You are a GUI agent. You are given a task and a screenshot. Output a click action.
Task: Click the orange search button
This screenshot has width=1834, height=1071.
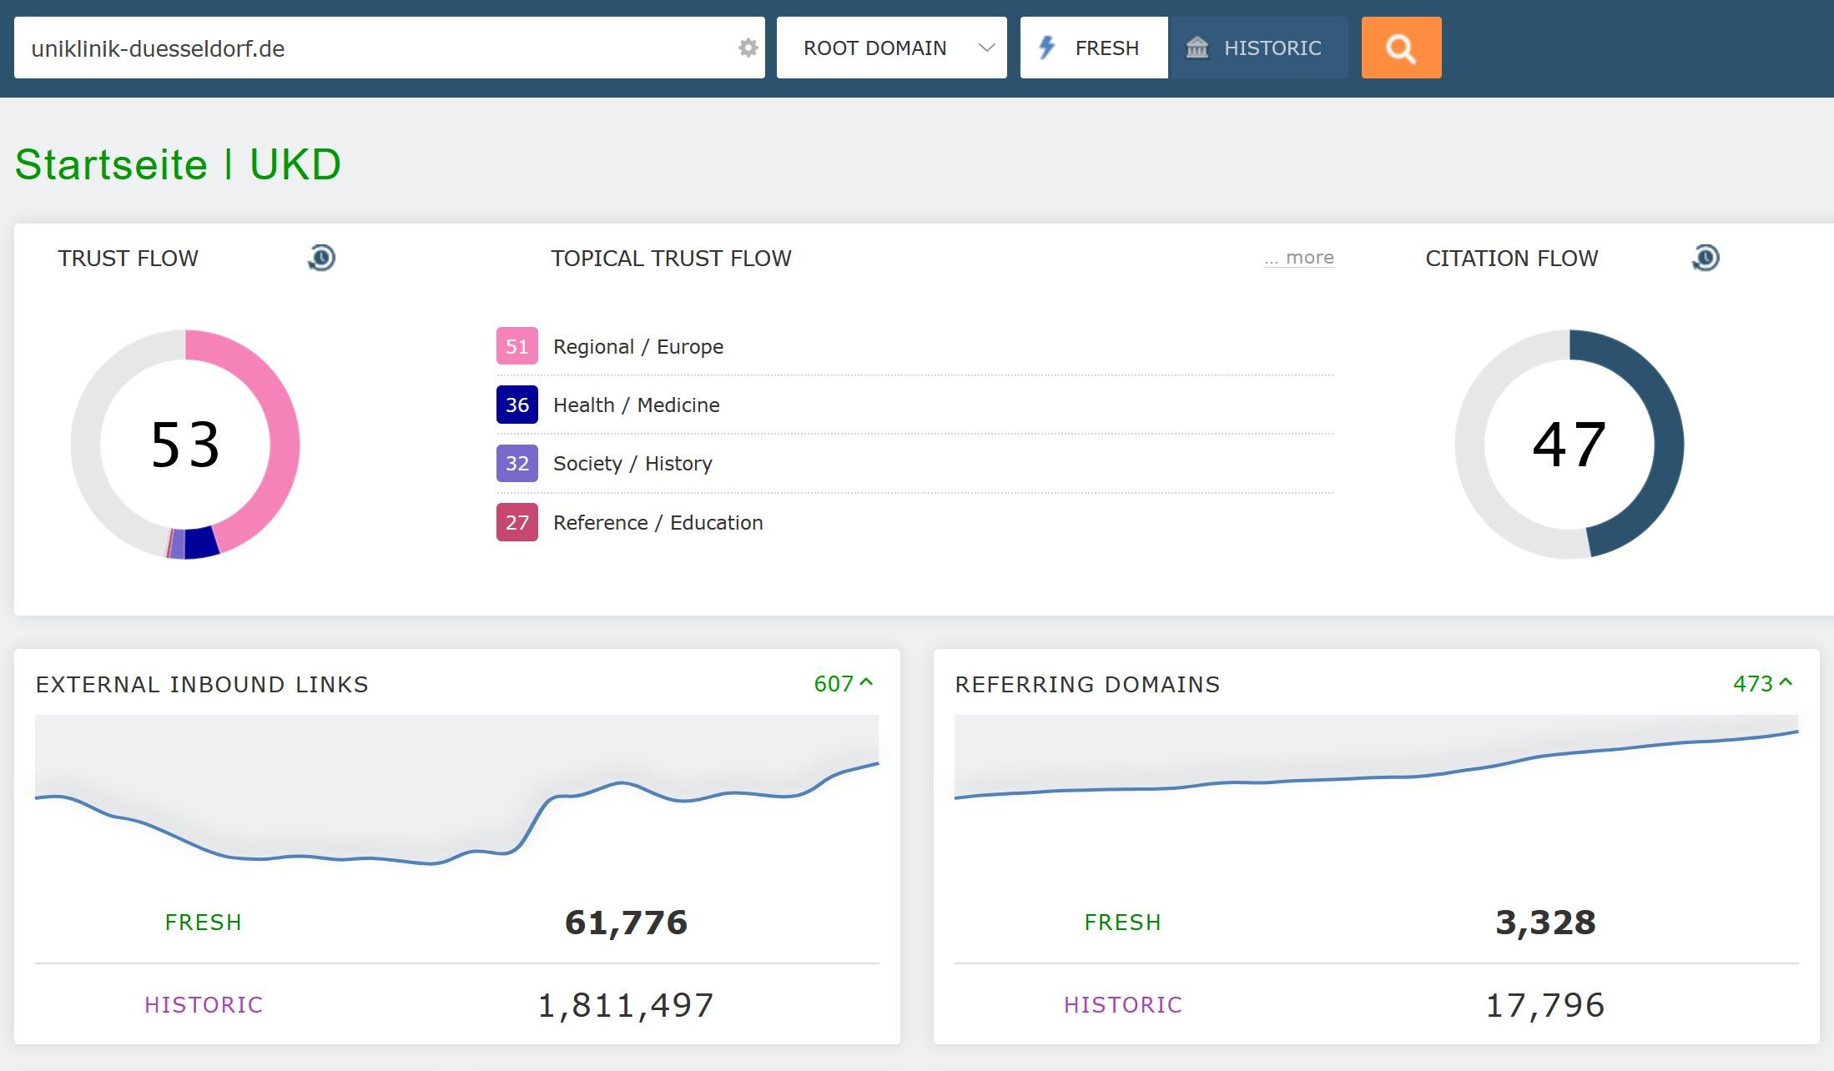click(x=1401, y=48)
